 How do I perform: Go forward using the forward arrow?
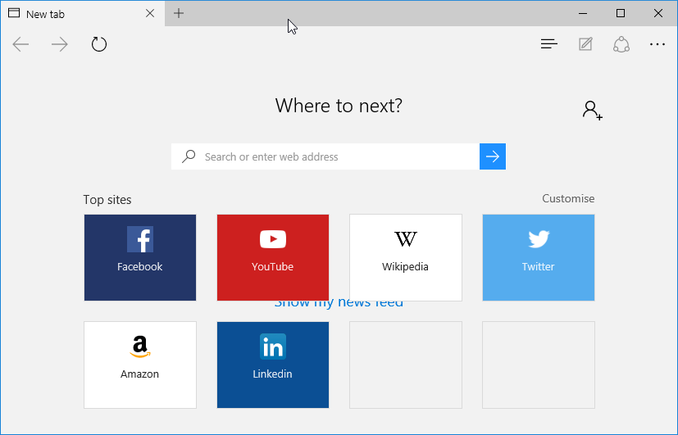(x=60, y=44)
